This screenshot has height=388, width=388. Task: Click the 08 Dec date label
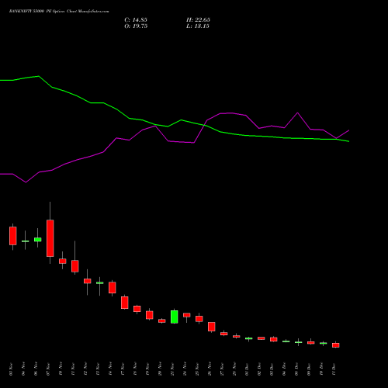296,369
